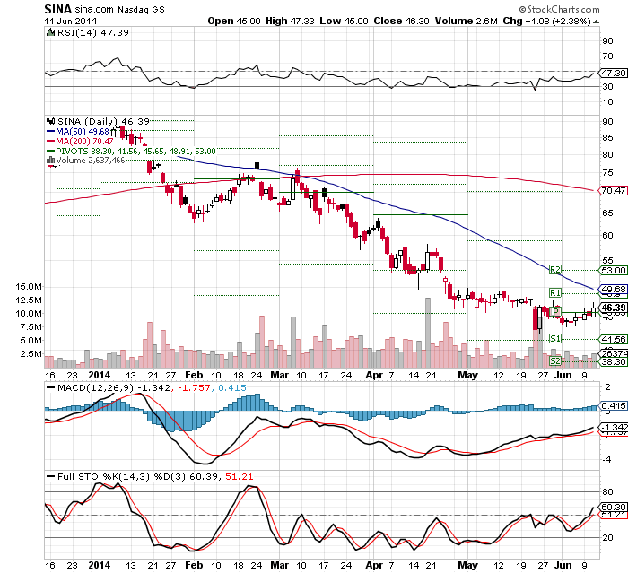Click the 38.30 S2 price tag
The width and height of the screenshot is (628, 573).
tap(613, 361)
